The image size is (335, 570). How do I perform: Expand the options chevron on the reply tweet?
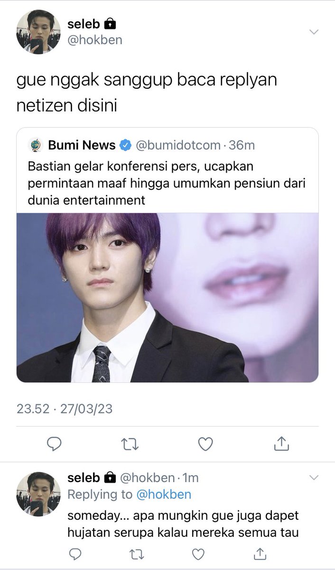314,477
